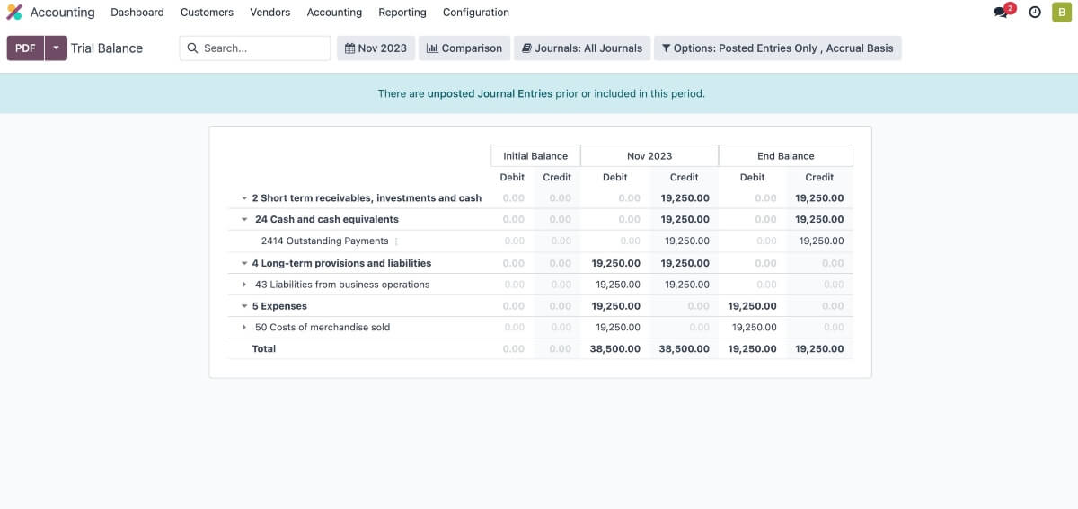Open the Accounting app logo icon
This screenshot has height=509, width=1078.
(14, 13)
